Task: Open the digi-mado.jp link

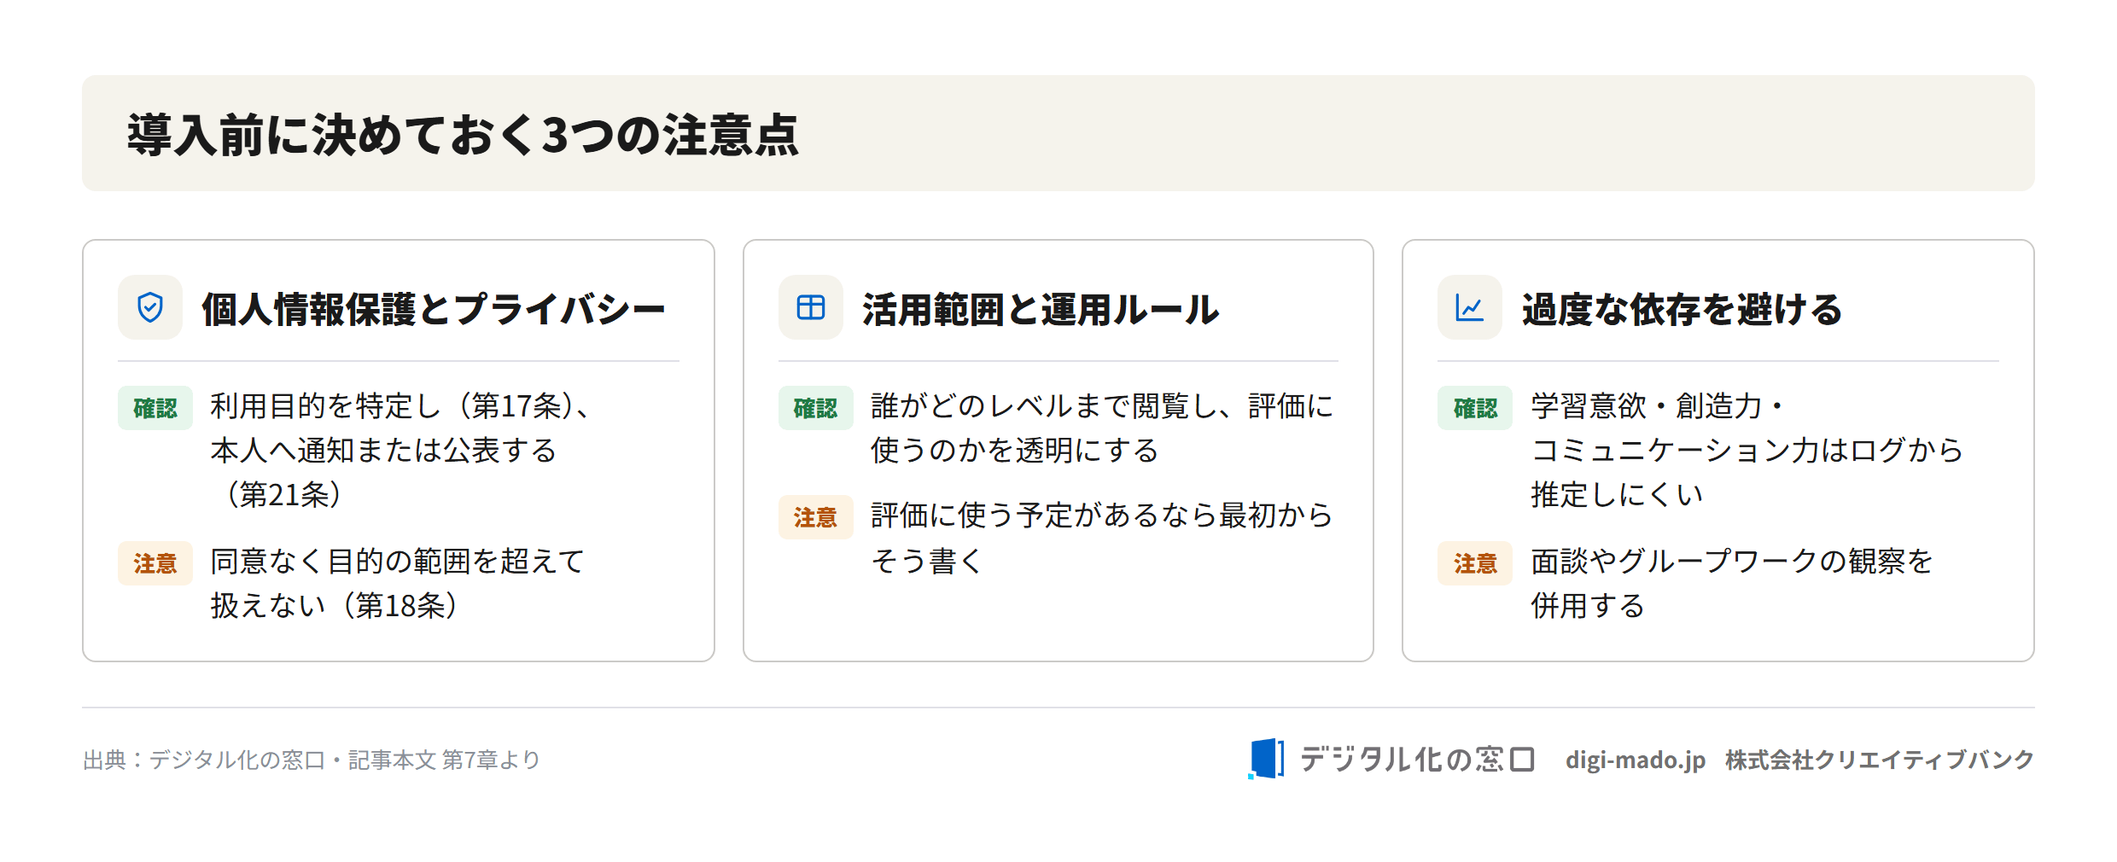Action: point(1635,760)
